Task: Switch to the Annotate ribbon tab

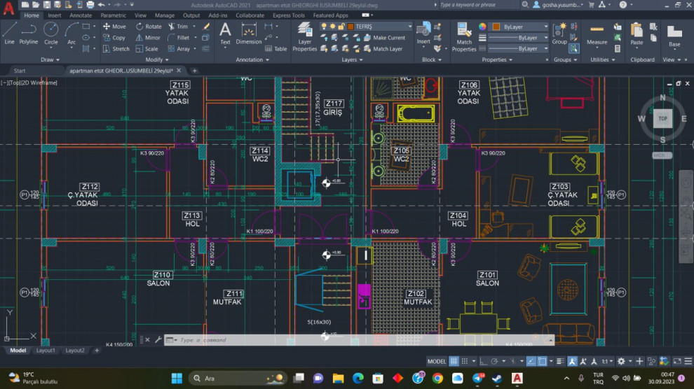Action: coord(81,15)
